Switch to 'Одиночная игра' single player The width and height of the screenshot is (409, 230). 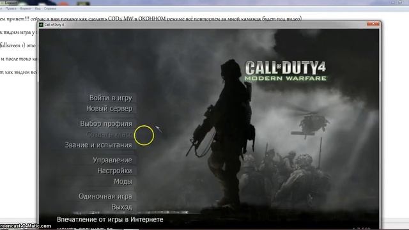(x=105, y=196)
